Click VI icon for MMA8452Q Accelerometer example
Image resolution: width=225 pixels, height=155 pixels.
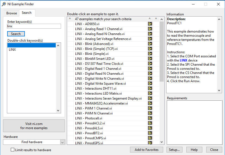150,103
